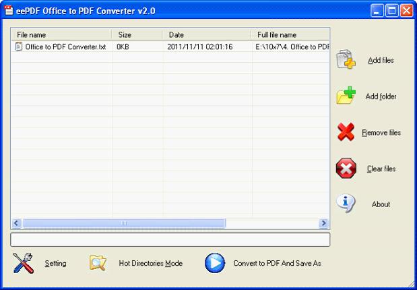This screenshot has height=290, width=417.
Task: Click the Add files icon with plus sign
Action: coord(346,59)
